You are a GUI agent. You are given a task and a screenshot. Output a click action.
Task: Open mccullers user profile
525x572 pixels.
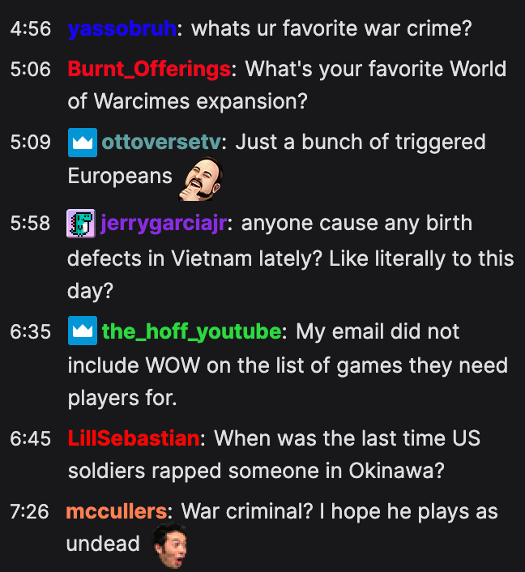click(x=117, y=511)
